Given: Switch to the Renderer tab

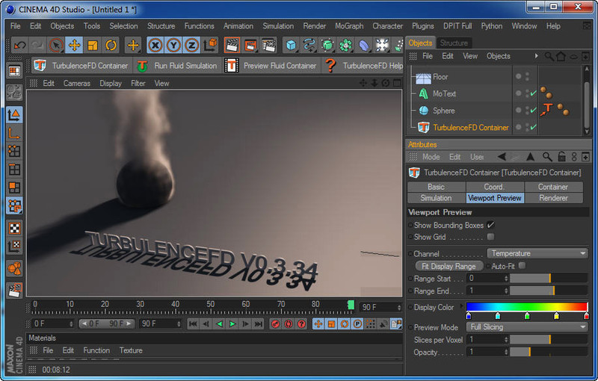Looking at the screenshot, I should (x=553, y=198).
